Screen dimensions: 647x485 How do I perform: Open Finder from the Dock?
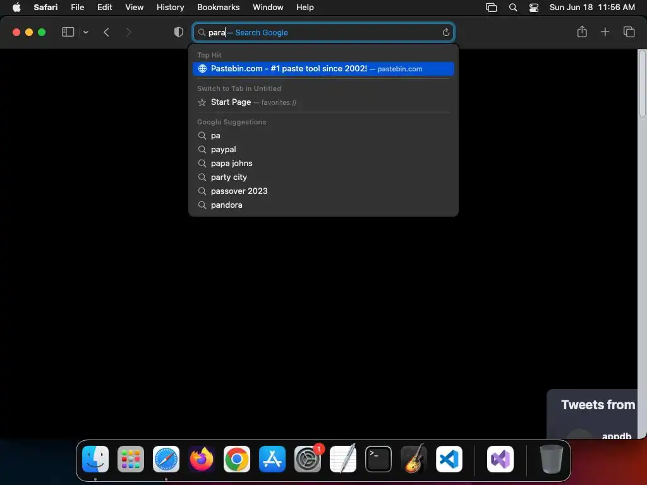[x=95, y=459]
